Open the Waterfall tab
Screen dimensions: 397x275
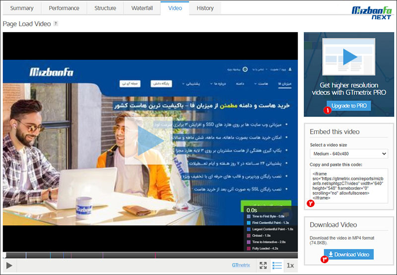[142, 8]
